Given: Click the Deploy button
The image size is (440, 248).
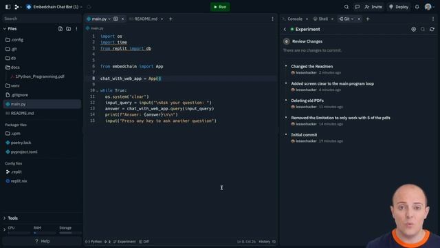Looking at the screenshot, I should click(399, 7).
